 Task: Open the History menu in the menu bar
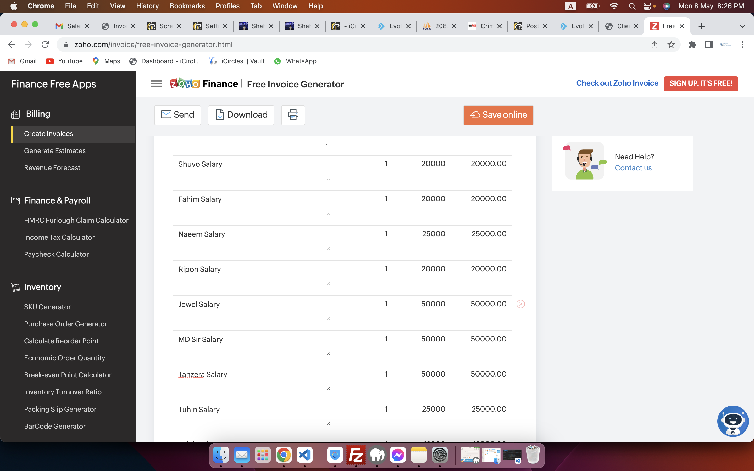coord(147,6)
